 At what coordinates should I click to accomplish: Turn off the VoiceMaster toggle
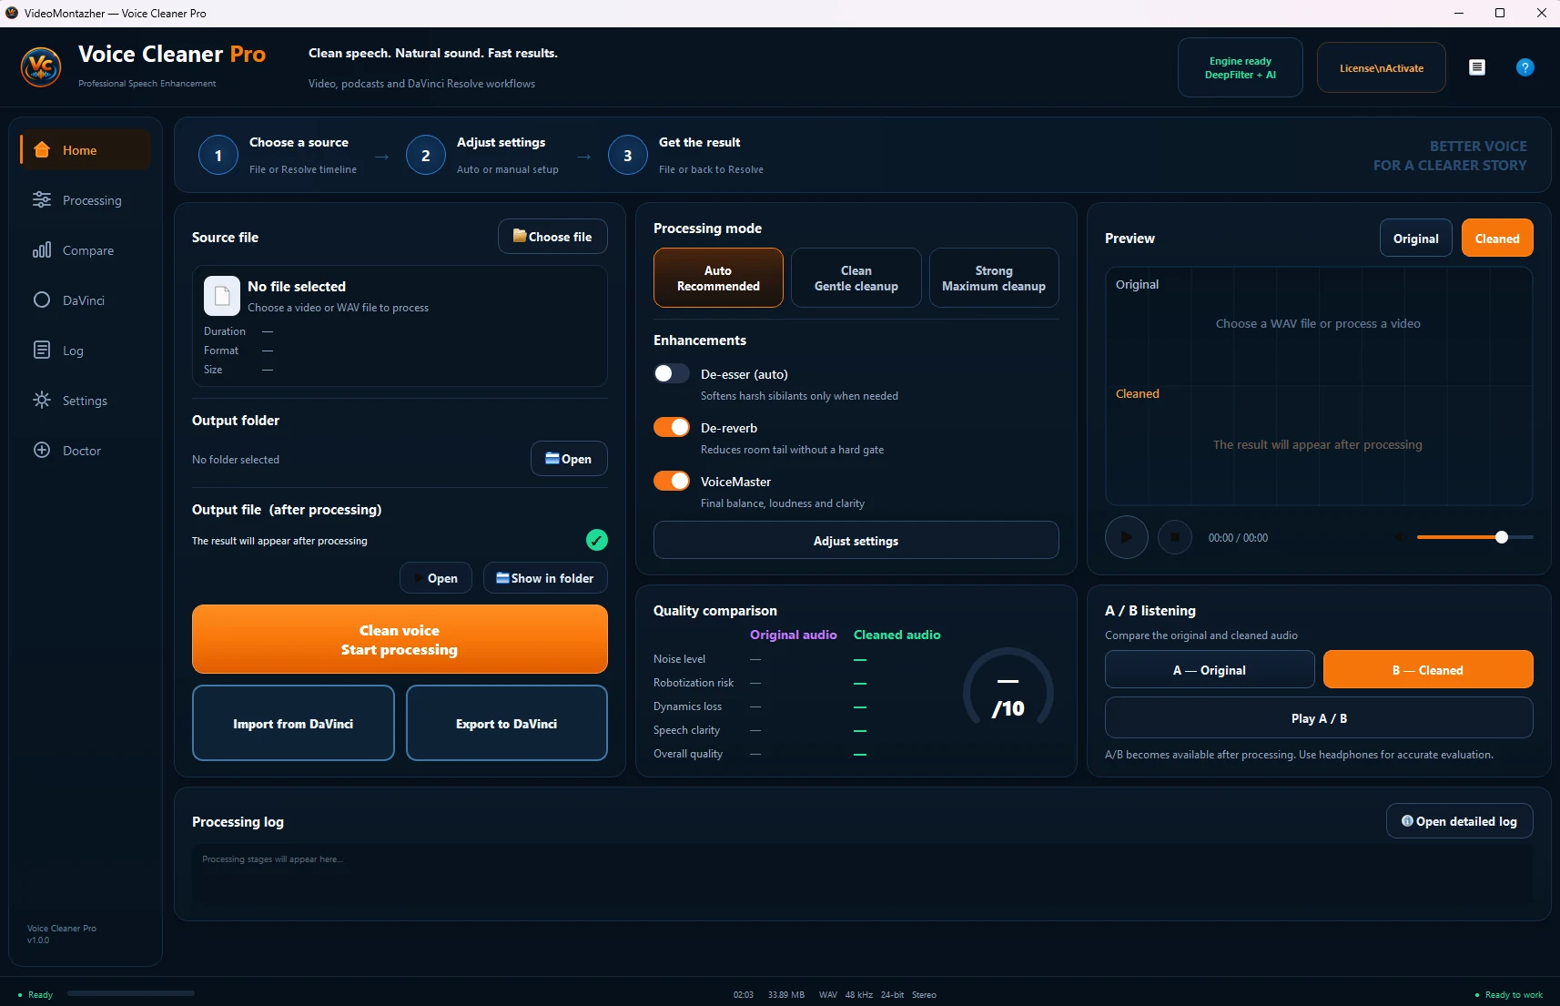pos(672,482)
